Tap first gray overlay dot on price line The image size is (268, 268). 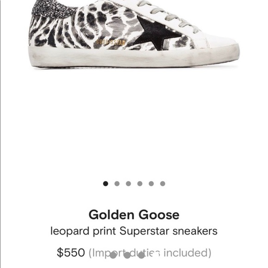113,255
